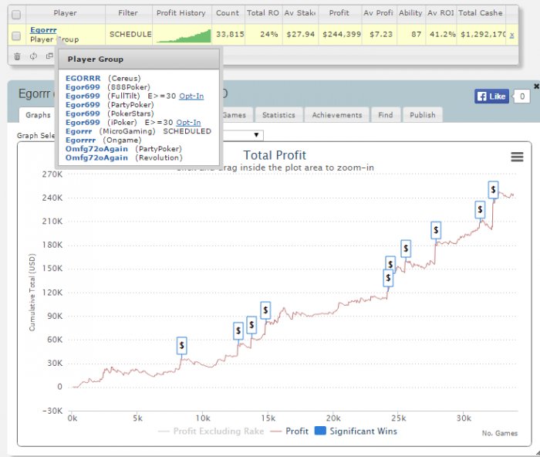This screenshot has height=457, width=540.
Task: Click the Facebook like count box showing 0
Action: (522, 96)
